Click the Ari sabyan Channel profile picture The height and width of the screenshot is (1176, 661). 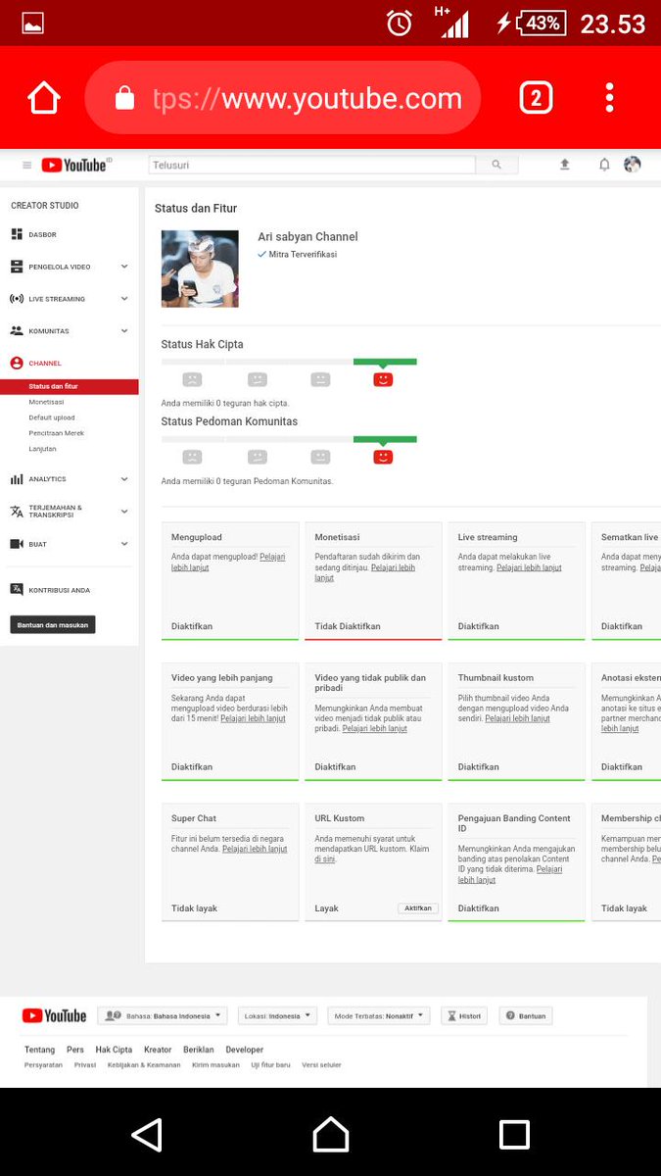click(200, 269)
